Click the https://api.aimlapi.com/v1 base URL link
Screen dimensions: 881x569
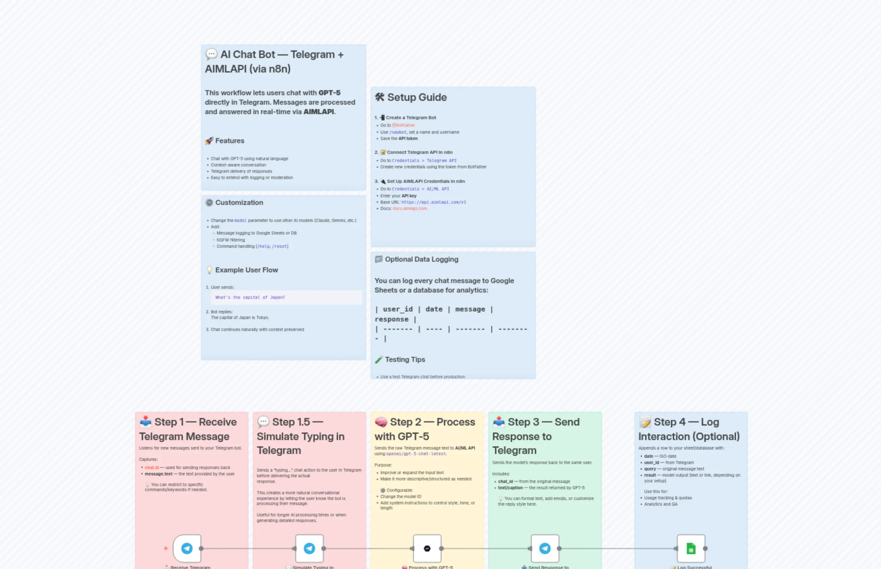click(x=433, y=202)
